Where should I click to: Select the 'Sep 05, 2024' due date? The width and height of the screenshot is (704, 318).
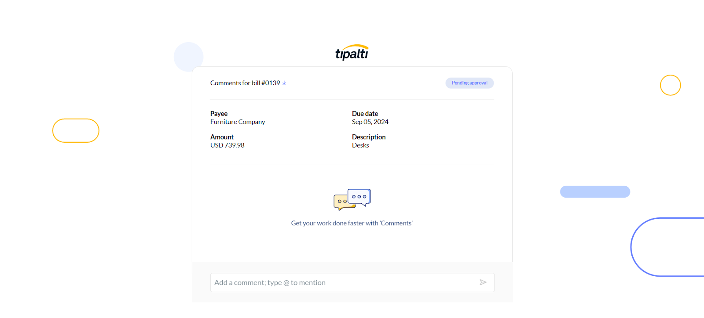tap(370, 122)
